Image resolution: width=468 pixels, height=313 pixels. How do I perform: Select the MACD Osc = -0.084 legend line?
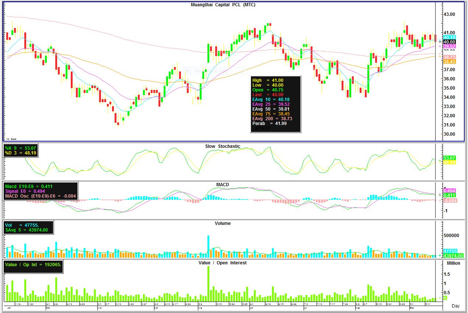point(41,196)
